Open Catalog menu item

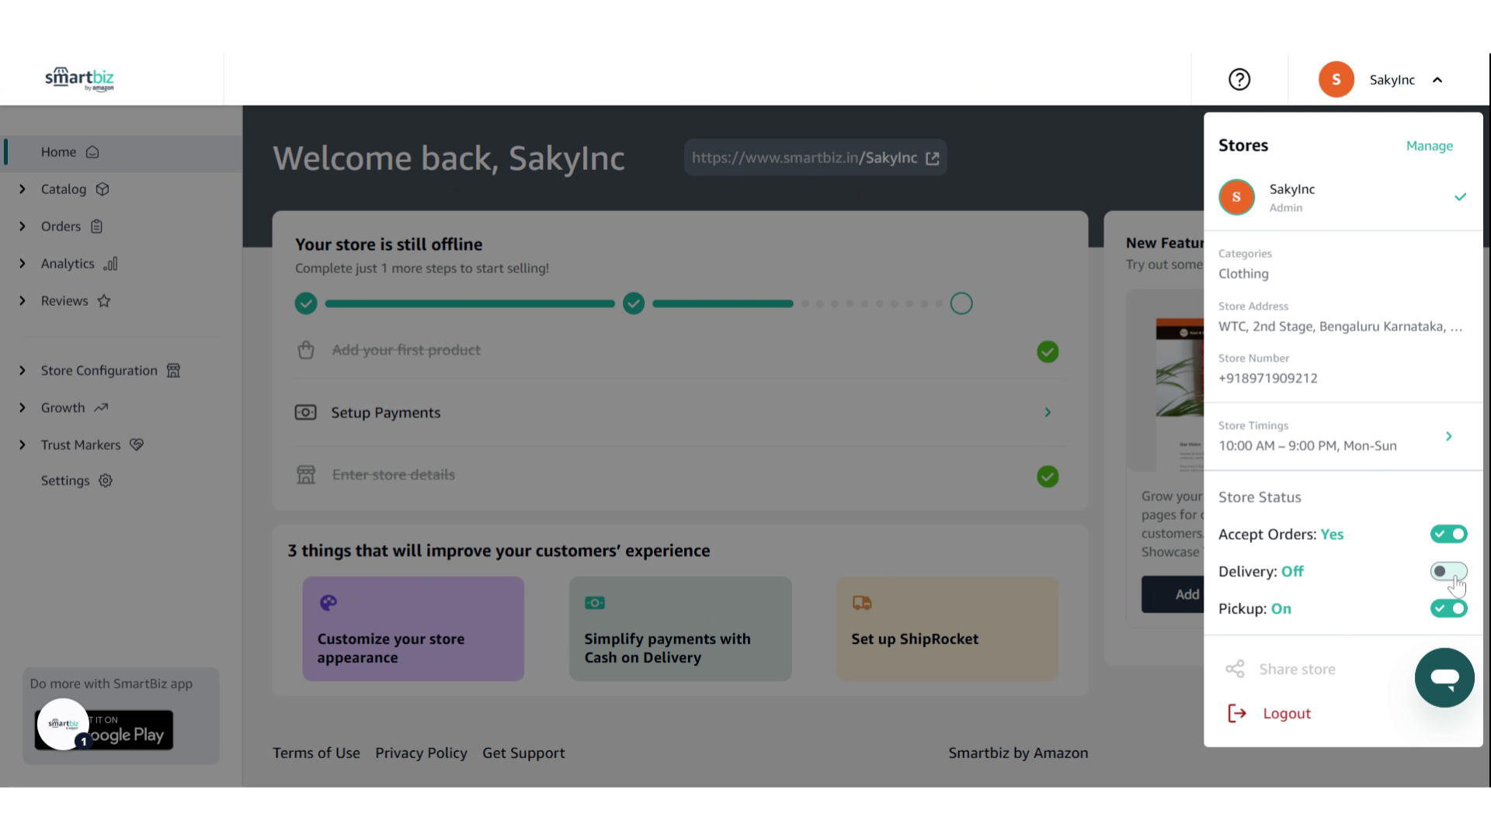[x=64, y=189]
